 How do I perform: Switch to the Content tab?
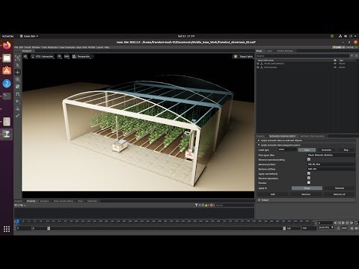coord(18,201)
